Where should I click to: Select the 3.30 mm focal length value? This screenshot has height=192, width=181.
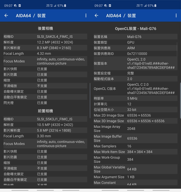pos(44,136)
